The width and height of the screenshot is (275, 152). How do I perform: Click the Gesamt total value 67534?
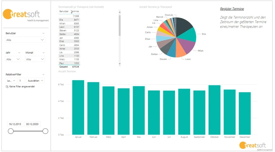[x=76, y=67]
